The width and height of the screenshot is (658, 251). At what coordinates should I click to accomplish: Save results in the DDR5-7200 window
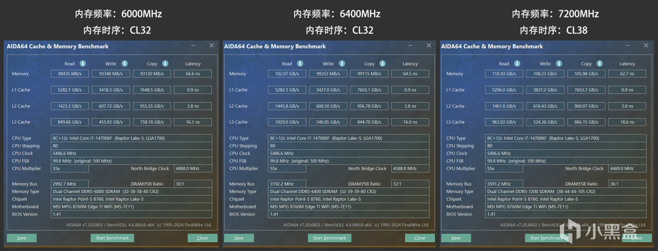456,238
